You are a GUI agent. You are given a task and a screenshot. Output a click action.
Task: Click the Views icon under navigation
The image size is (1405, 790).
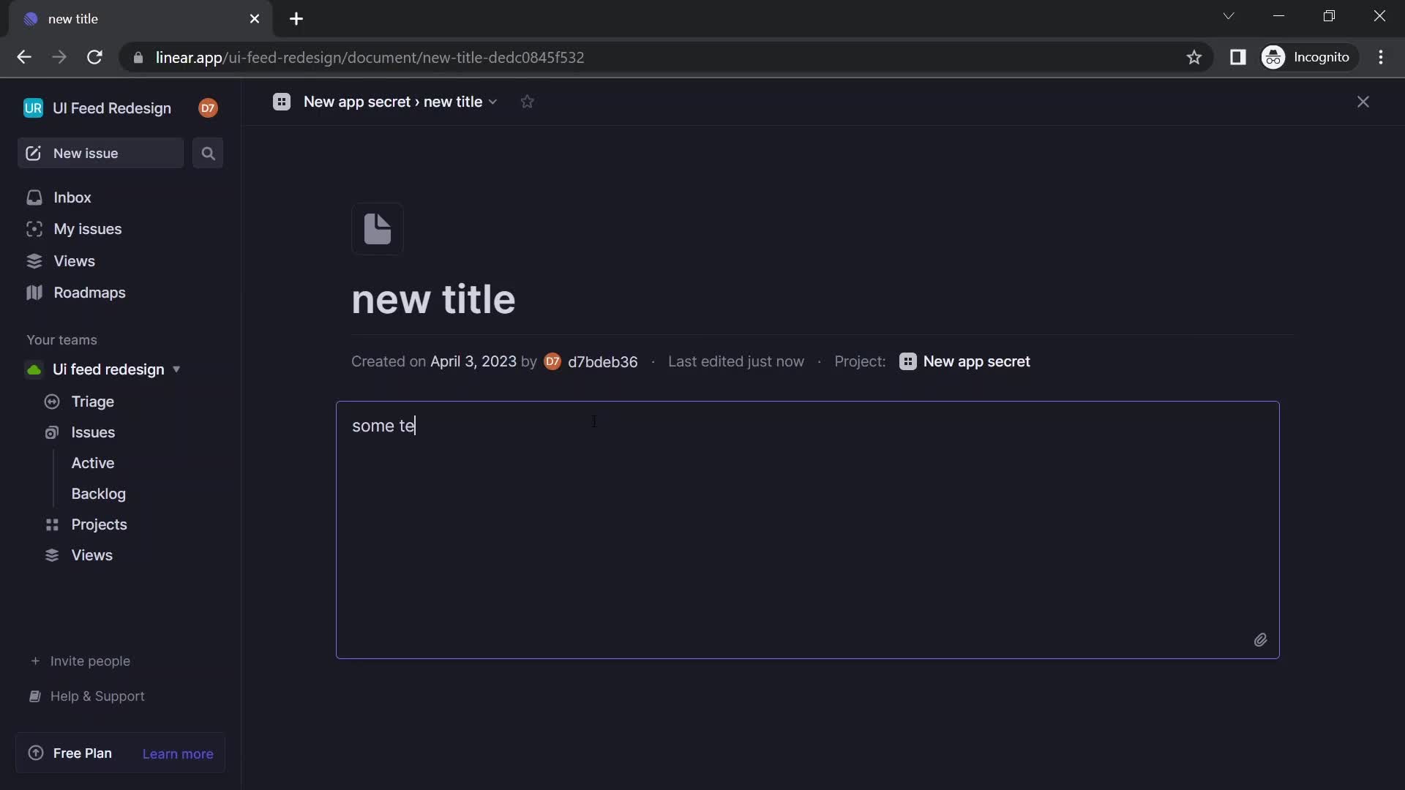(x=34, y=260)
